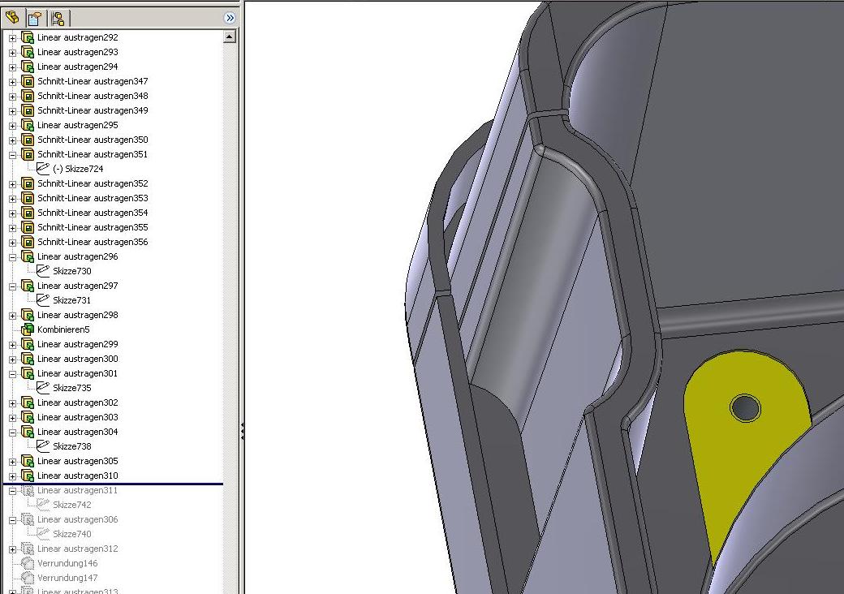Click the Schnitt-Linear austragen350 cut icon
The width and height of the screenshot is (844, 594).
click(x=28, y=140)
